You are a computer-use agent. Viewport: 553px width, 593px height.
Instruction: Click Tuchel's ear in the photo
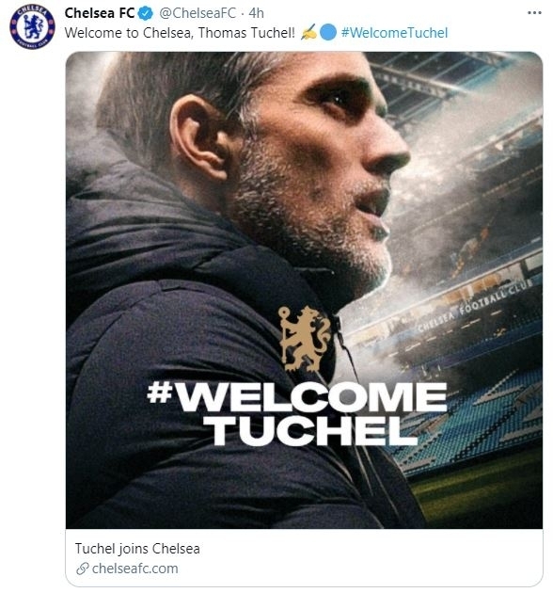pos(198,136)
